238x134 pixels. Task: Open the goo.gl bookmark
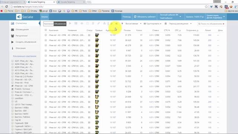click(x=43, y=11)
